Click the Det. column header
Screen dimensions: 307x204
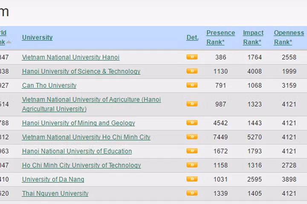(x=192, y=37)
